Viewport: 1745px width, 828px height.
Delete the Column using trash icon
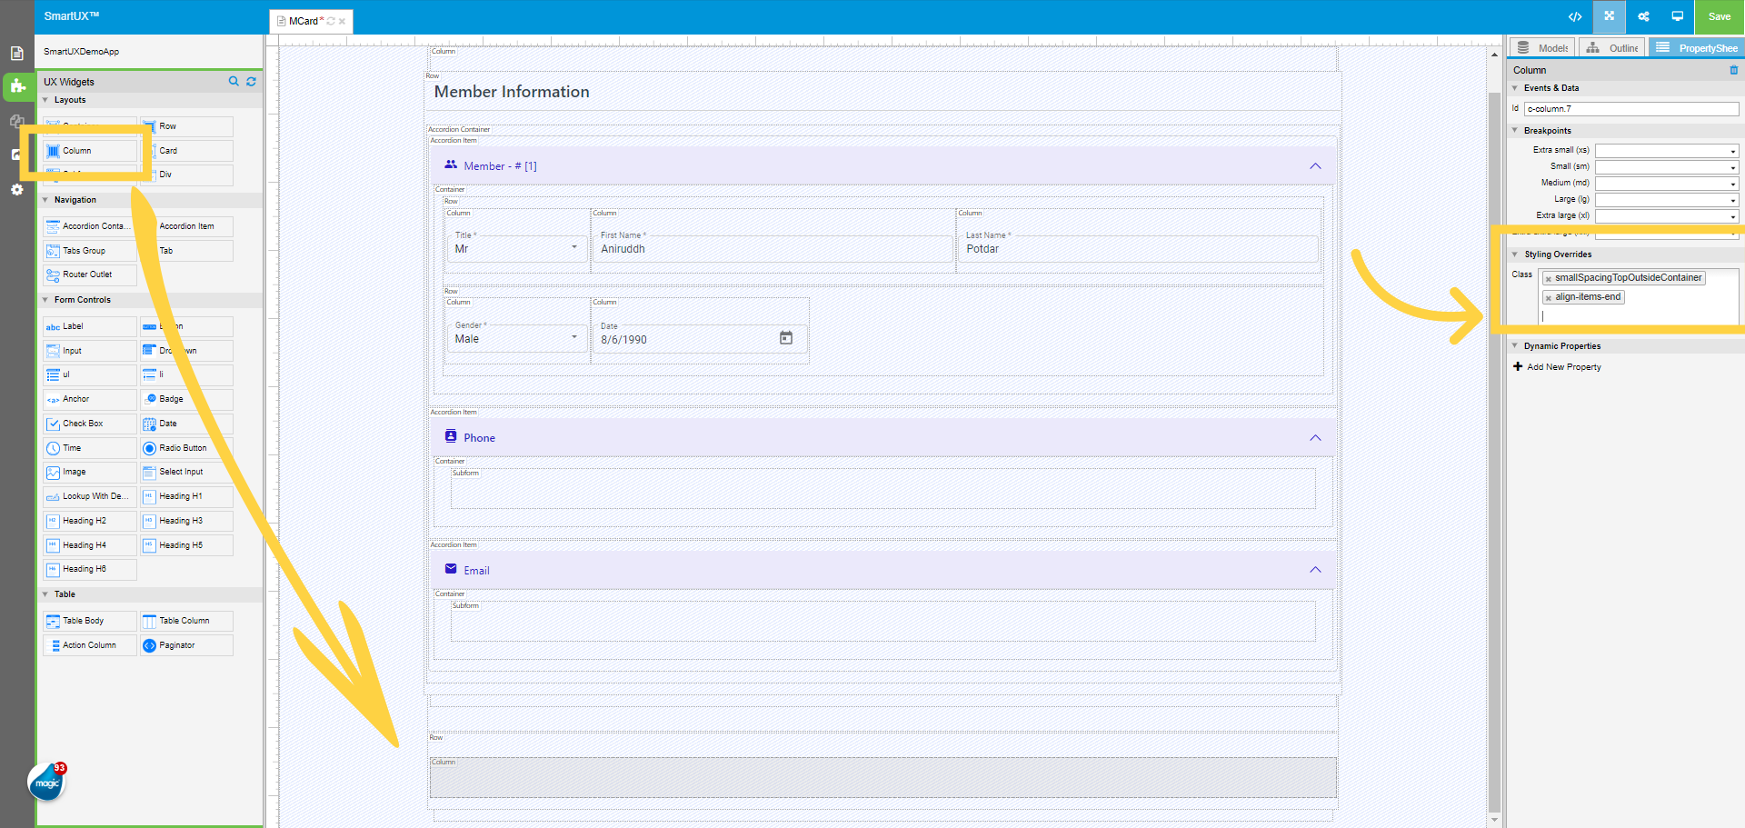click(x=1733, y=70)
